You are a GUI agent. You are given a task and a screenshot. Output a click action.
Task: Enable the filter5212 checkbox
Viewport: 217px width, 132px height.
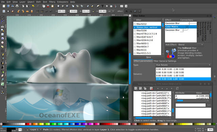coord(135,24)
